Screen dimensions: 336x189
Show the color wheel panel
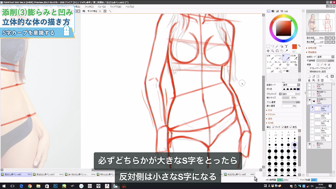[268, 11]
